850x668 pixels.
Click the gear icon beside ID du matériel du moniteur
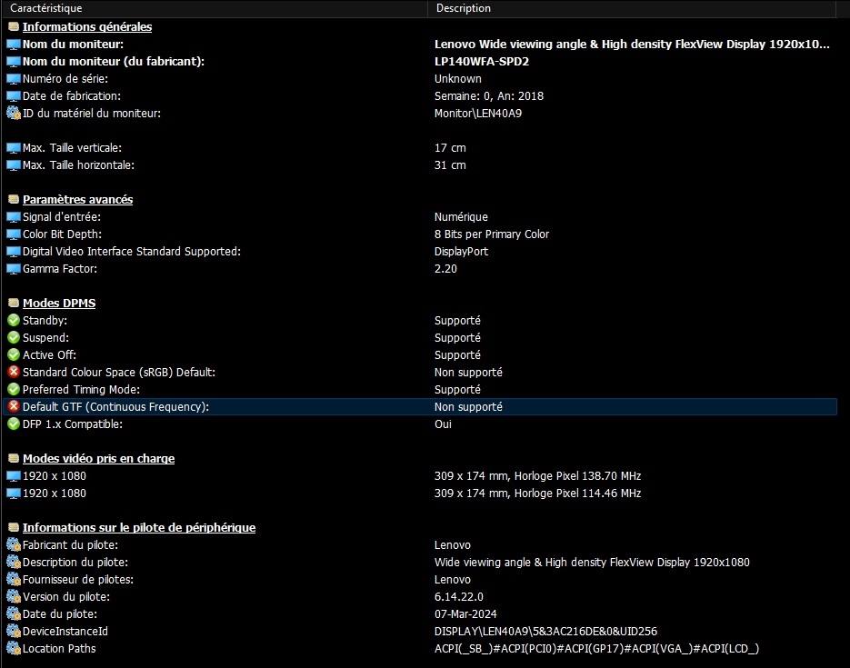[x=14, y=114]
